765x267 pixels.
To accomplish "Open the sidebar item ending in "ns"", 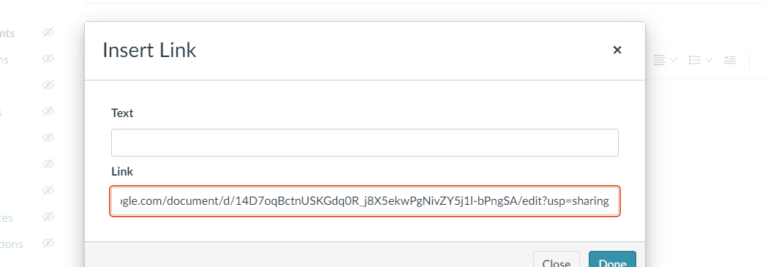I will [x=4, y=60].
